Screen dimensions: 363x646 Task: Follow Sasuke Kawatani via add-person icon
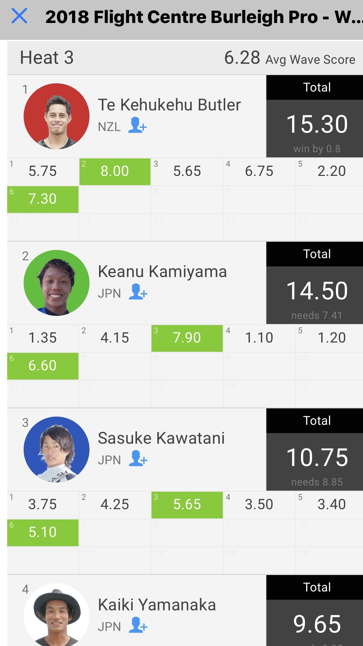click(138, 458)
